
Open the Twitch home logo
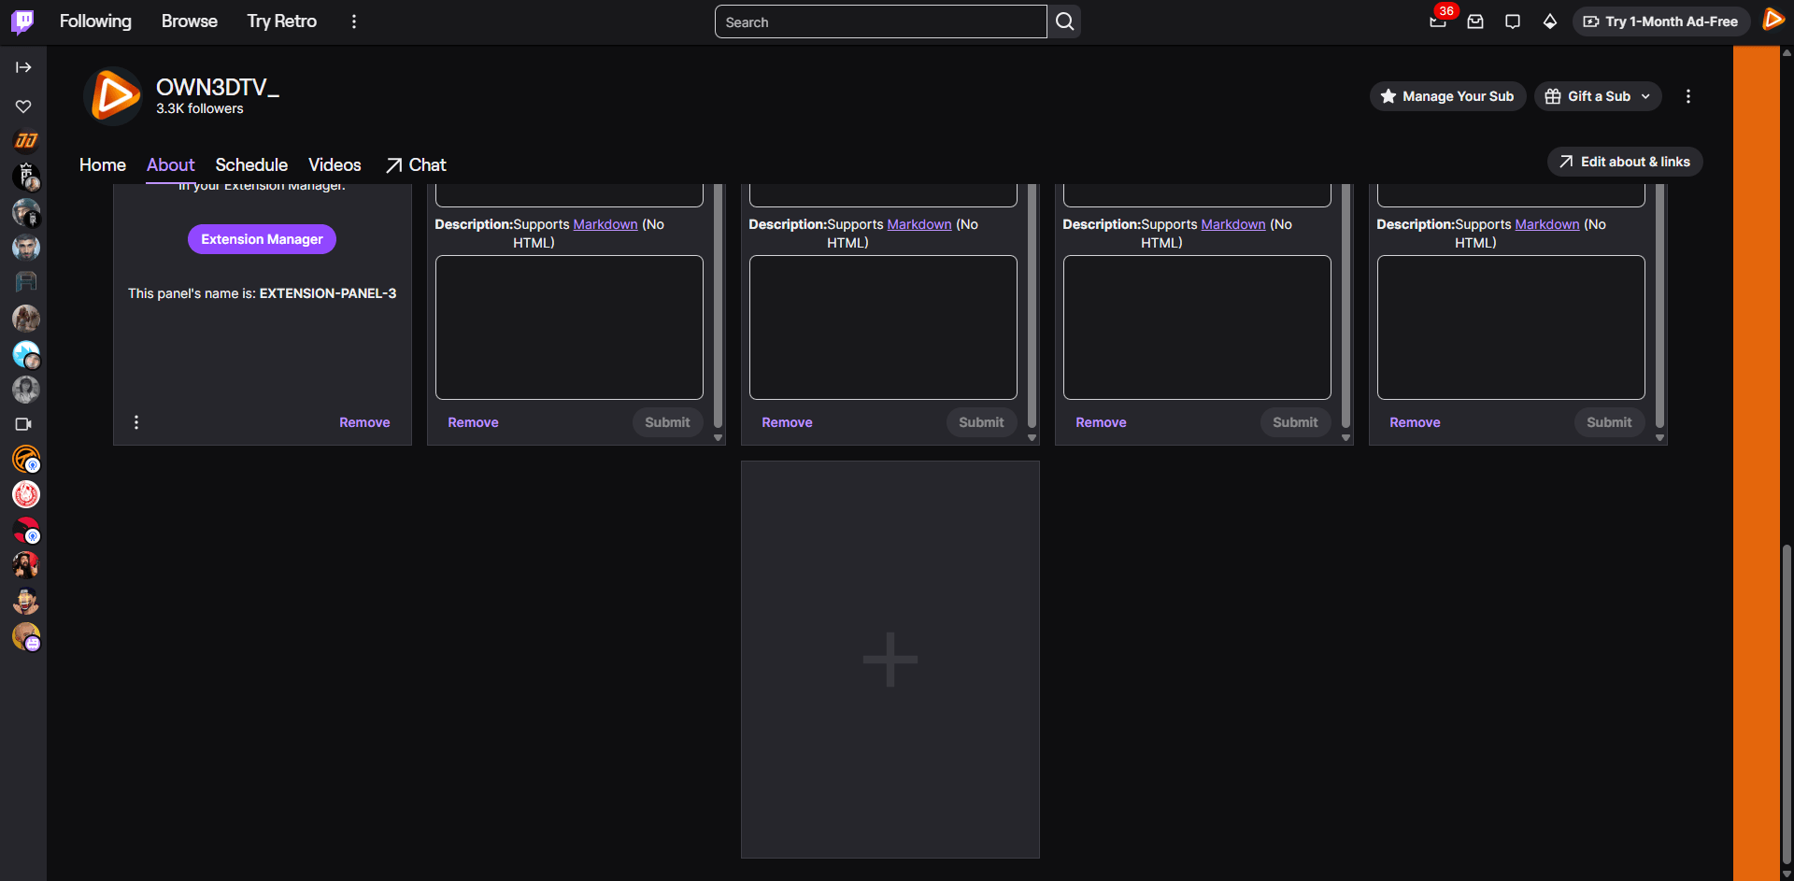click(22, 21)
